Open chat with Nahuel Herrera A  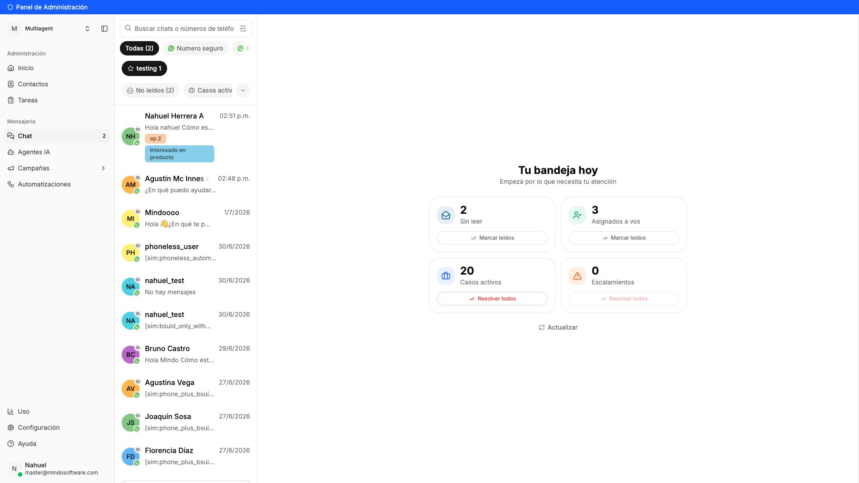coord(186,136)
